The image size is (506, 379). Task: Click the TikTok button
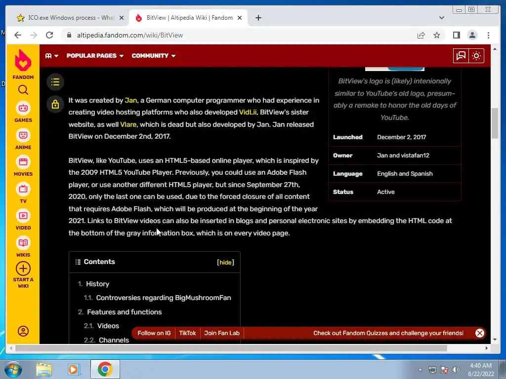[x=187, y=333]
